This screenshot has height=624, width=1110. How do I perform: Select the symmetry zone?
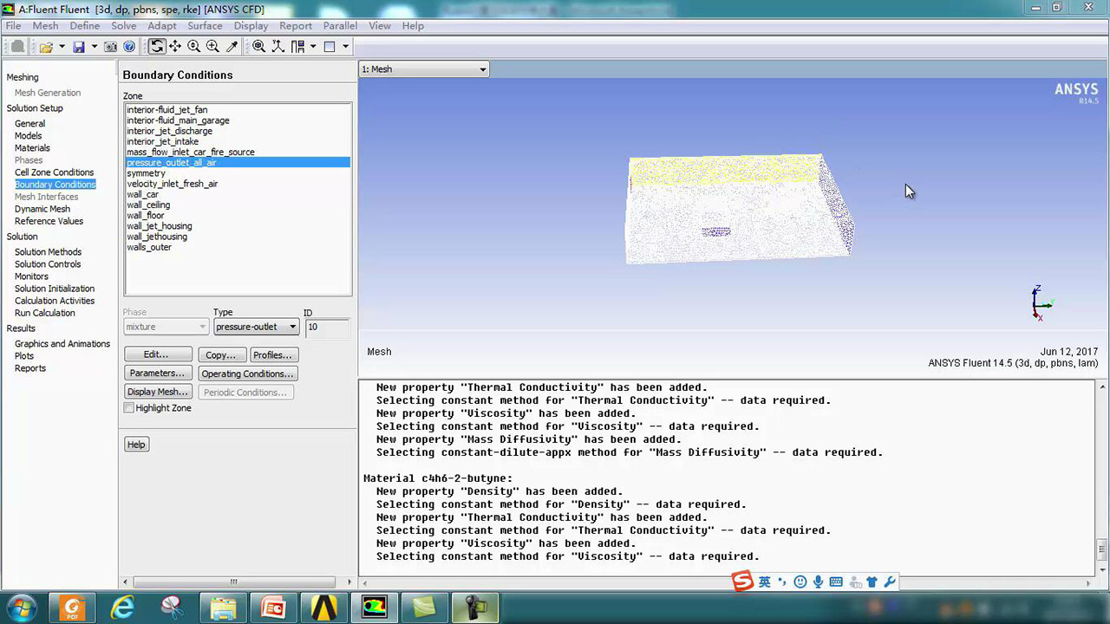coord(146,173)
